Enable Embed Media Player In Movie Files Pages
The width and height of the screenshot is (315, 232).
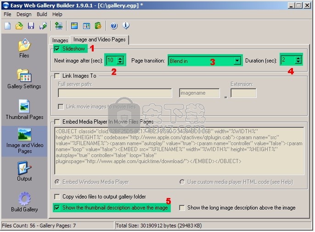(57, 122)
